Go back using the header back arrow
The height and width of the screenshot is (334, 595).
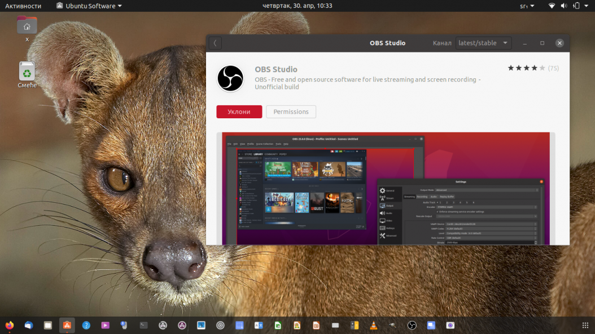pyautogui.click(x=215, y=43)
